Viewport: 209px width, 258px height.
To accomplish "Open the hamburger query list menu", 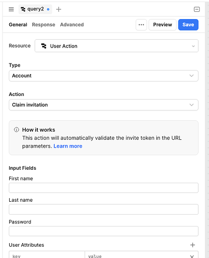I will pyautogui.click(x=11, y=9).
